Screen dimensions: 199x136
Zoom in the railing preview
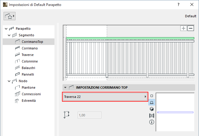(184, 28)
